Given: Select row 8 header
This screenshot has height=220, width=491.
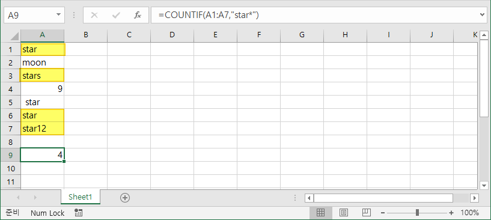Looking at the screenshot, I should coord(10,142).
